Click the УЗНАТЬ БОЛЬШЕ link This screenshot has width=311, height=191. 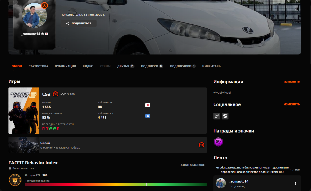tap(193, 165)
